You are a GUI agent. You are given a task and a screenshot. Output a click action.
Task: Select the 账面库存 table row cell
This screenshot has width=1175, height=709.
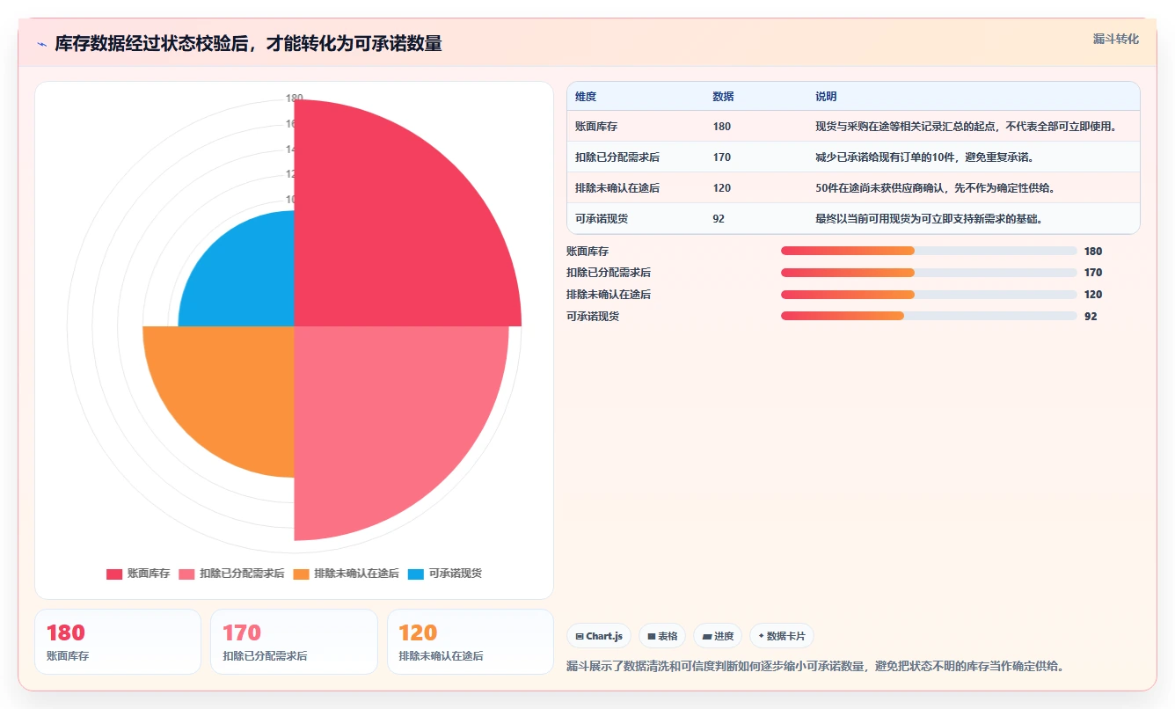[x=596, y=127]
